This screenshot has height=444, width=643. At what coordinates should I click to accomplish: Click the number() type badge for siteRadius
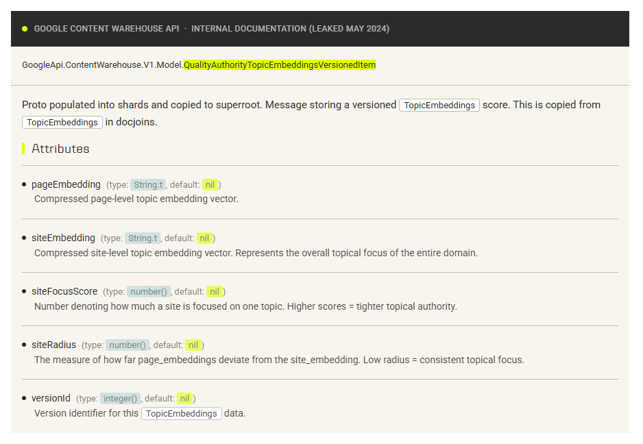[128, 345]
